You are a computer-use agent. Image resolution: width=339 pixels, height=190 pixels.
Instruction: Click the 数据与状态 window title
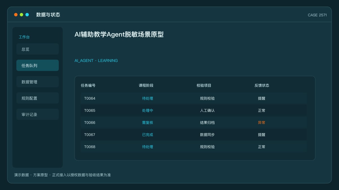pos(48,15)
